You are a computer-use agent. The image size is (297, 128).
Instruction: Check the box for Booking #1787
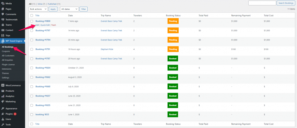point(32,59)
